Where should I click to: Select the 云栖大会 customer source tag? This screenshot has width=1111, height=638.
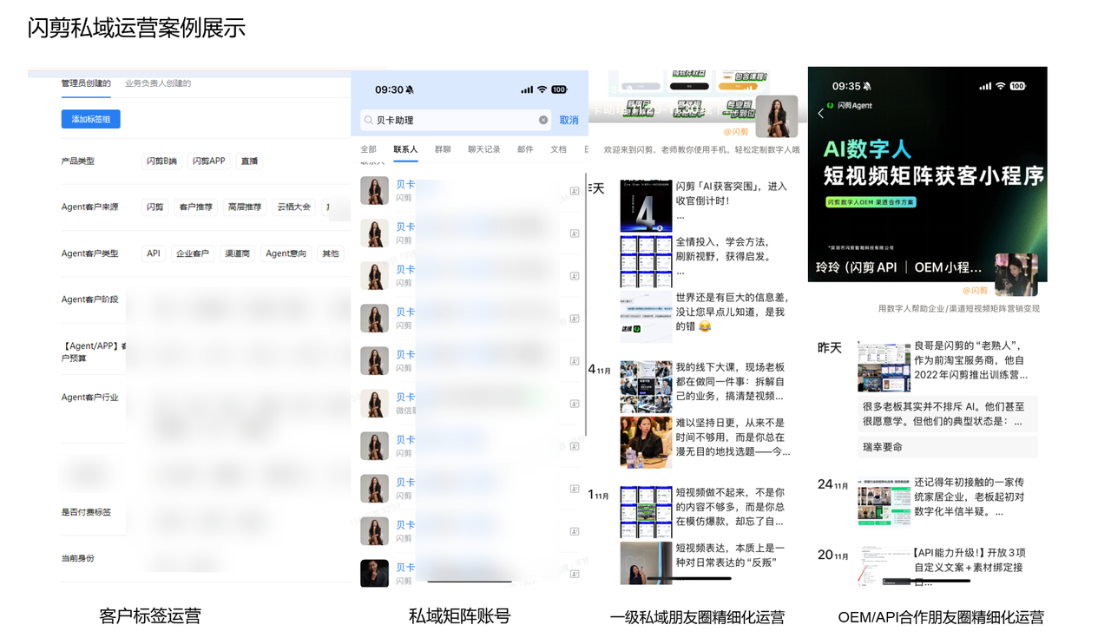click(x=293, y=207)
